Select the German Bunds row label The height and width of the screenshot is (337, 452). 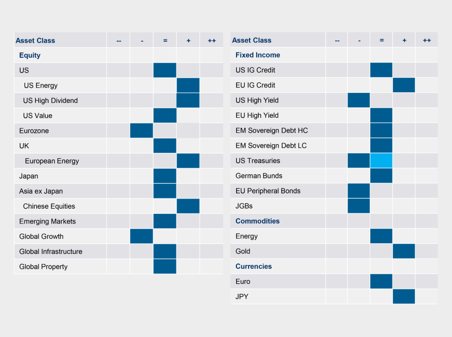[x=259, y=176]
